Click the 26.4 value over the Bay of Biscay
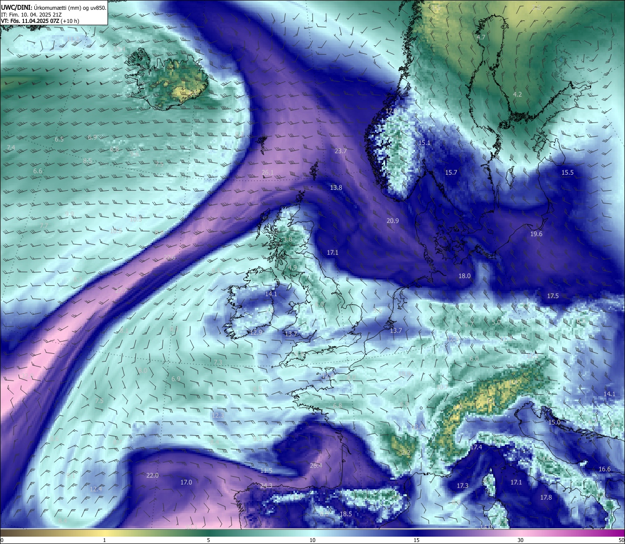 click(x=316, y=466)
